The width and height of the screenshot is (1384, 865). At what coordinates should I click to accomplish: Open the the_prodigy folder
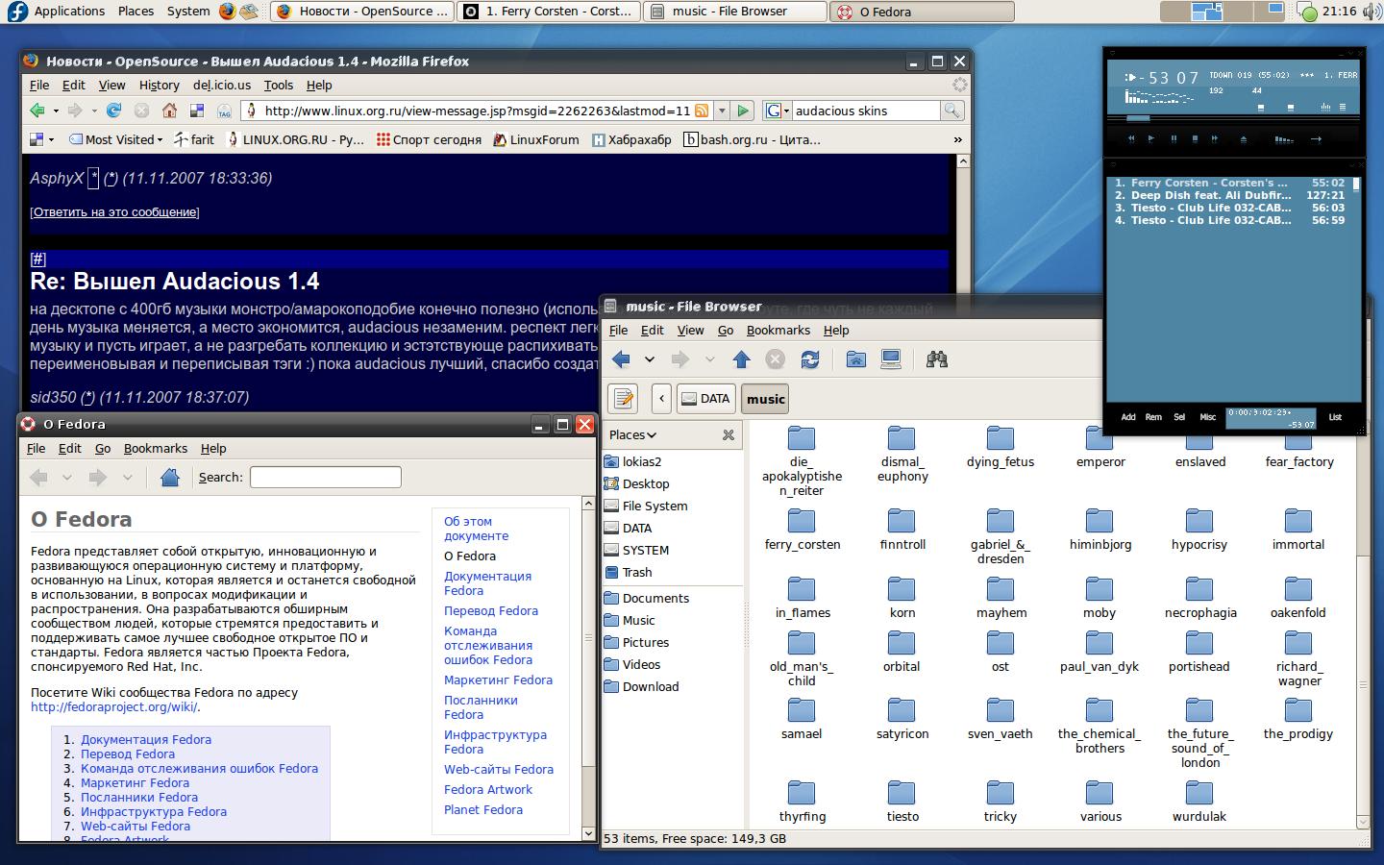[1298, 719]
